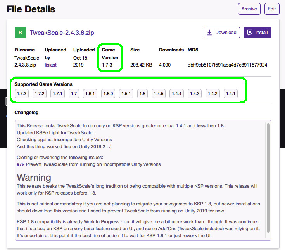
Task: Click 'And this thing worked fine on Unity 2019.2' line
Action: click(x=64, y=147)
